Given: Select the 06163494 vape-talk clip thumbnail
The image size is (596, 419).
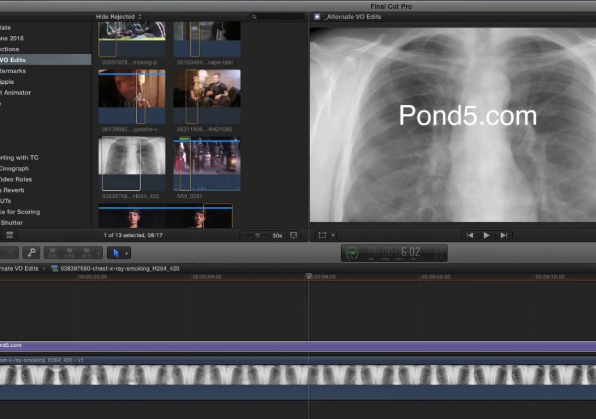Looking at the screenshot, I should tap(207, 39).
